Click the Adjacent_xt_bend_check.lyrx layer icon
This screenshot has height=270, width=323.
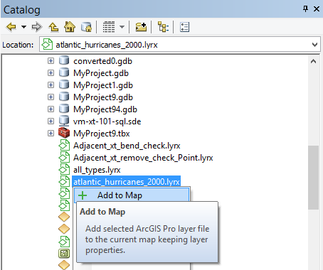point(64,146)
